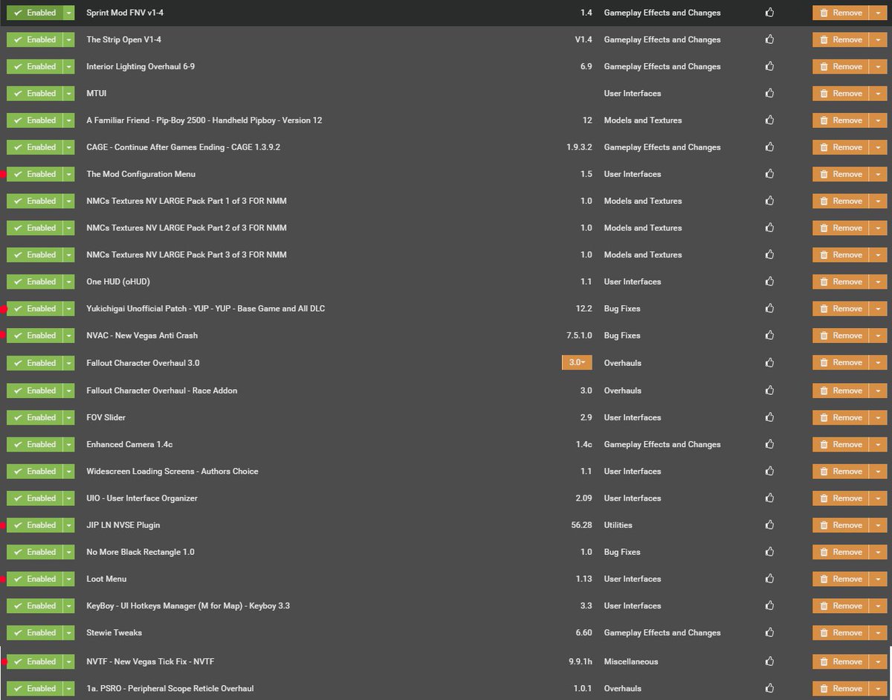The image size is (892, 700).
Task: Remove No More Black Rectangle 1.0
Action: coord(840,552)
